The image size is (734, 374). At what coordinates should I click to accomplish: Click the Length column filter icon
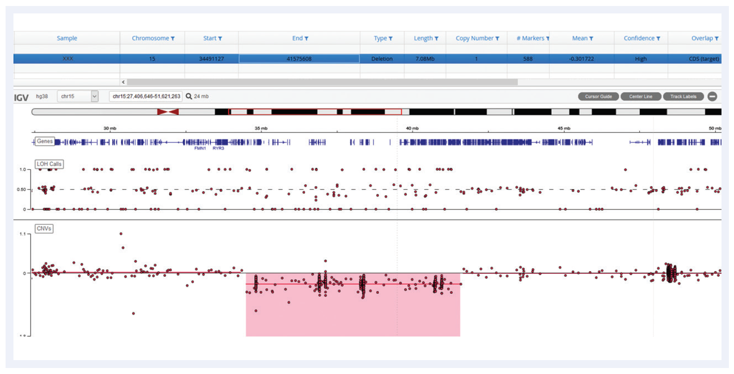(436, 38)
